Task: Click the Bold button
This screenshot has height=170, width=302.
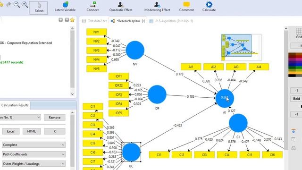Action: tap(296, 99)
